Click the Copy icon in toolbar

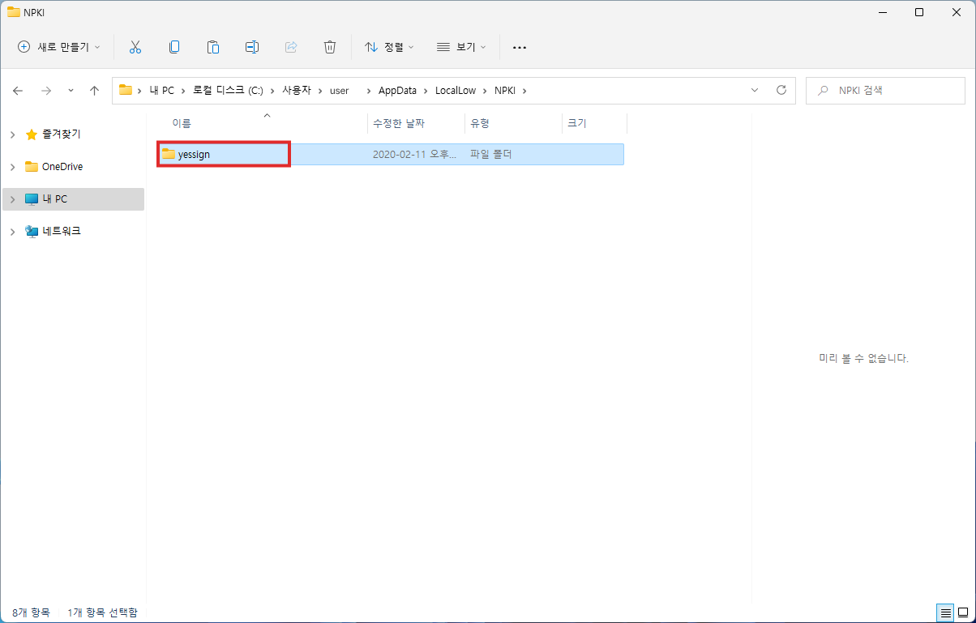(174, 47)
